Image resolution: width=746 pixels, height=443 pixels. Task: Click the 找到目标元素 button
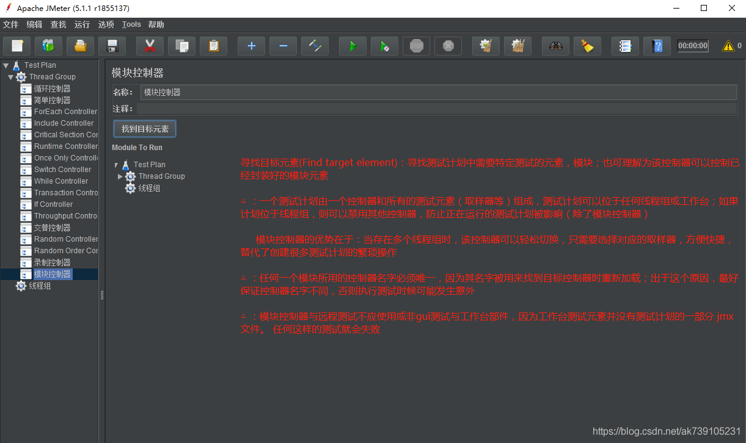tap(145, 129)
